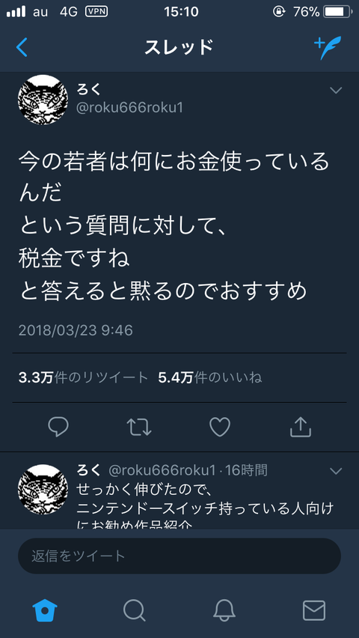Screen dimensions: 359x638
Task: Open the Home tab in the bottom bar
Action: (45, 610)
